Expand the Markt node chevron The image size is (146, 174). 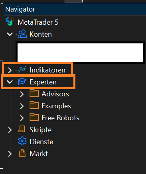pyautogui.click(x=10, y=154)
